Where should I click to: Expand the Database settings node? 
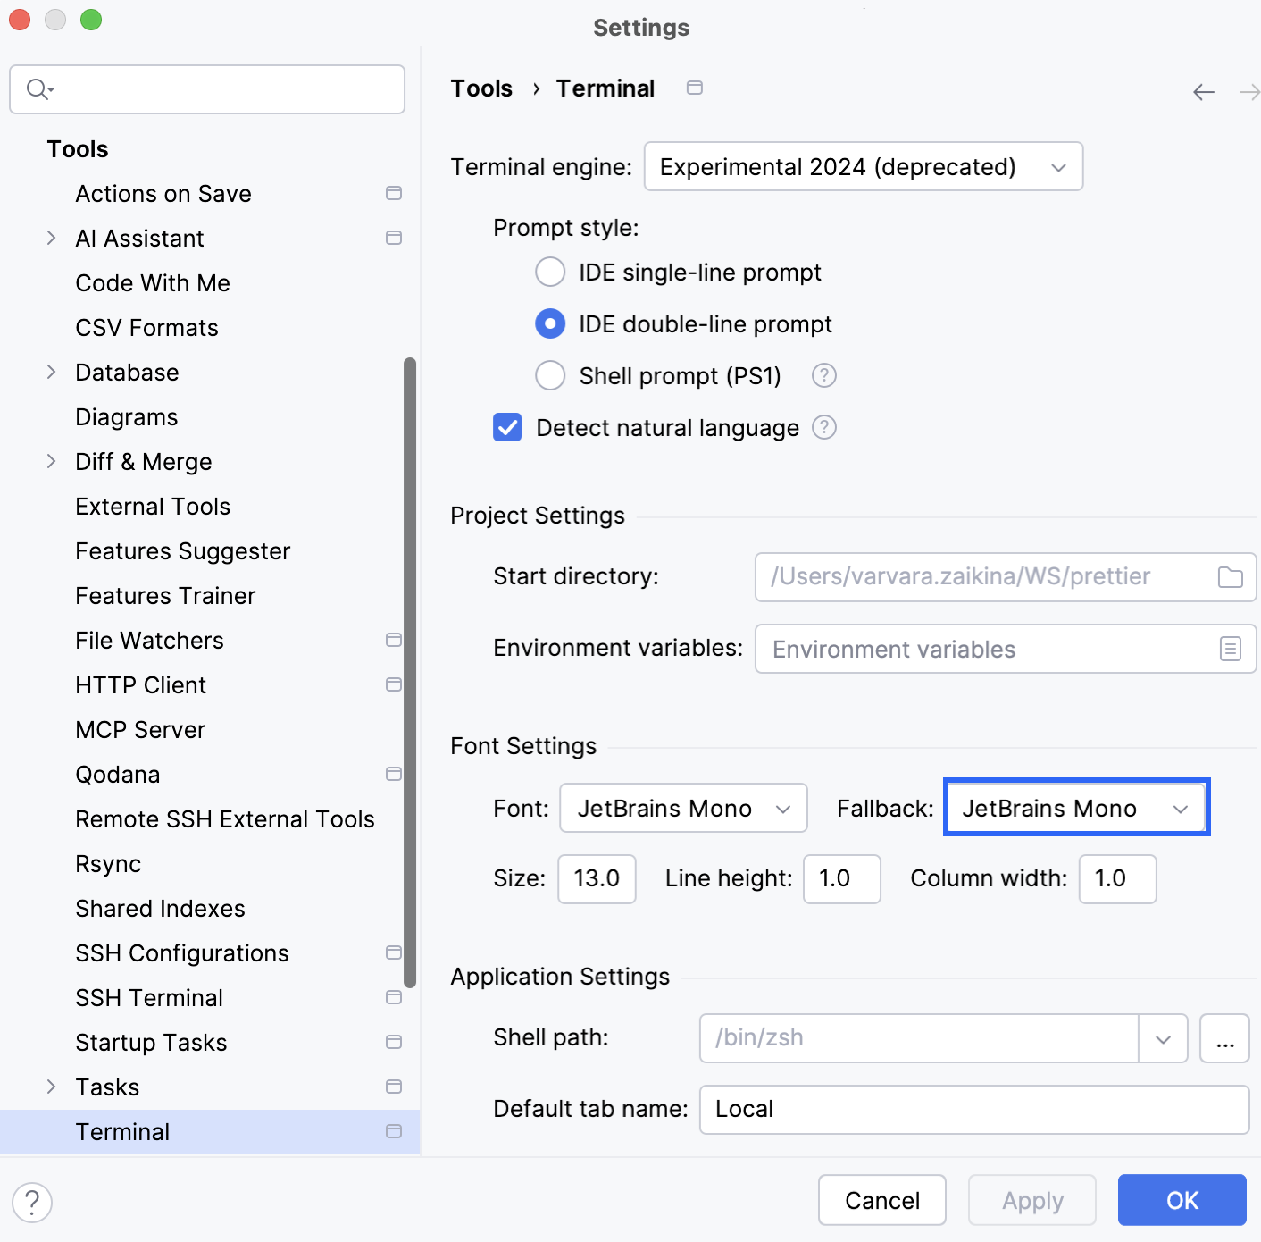[51, 372]
